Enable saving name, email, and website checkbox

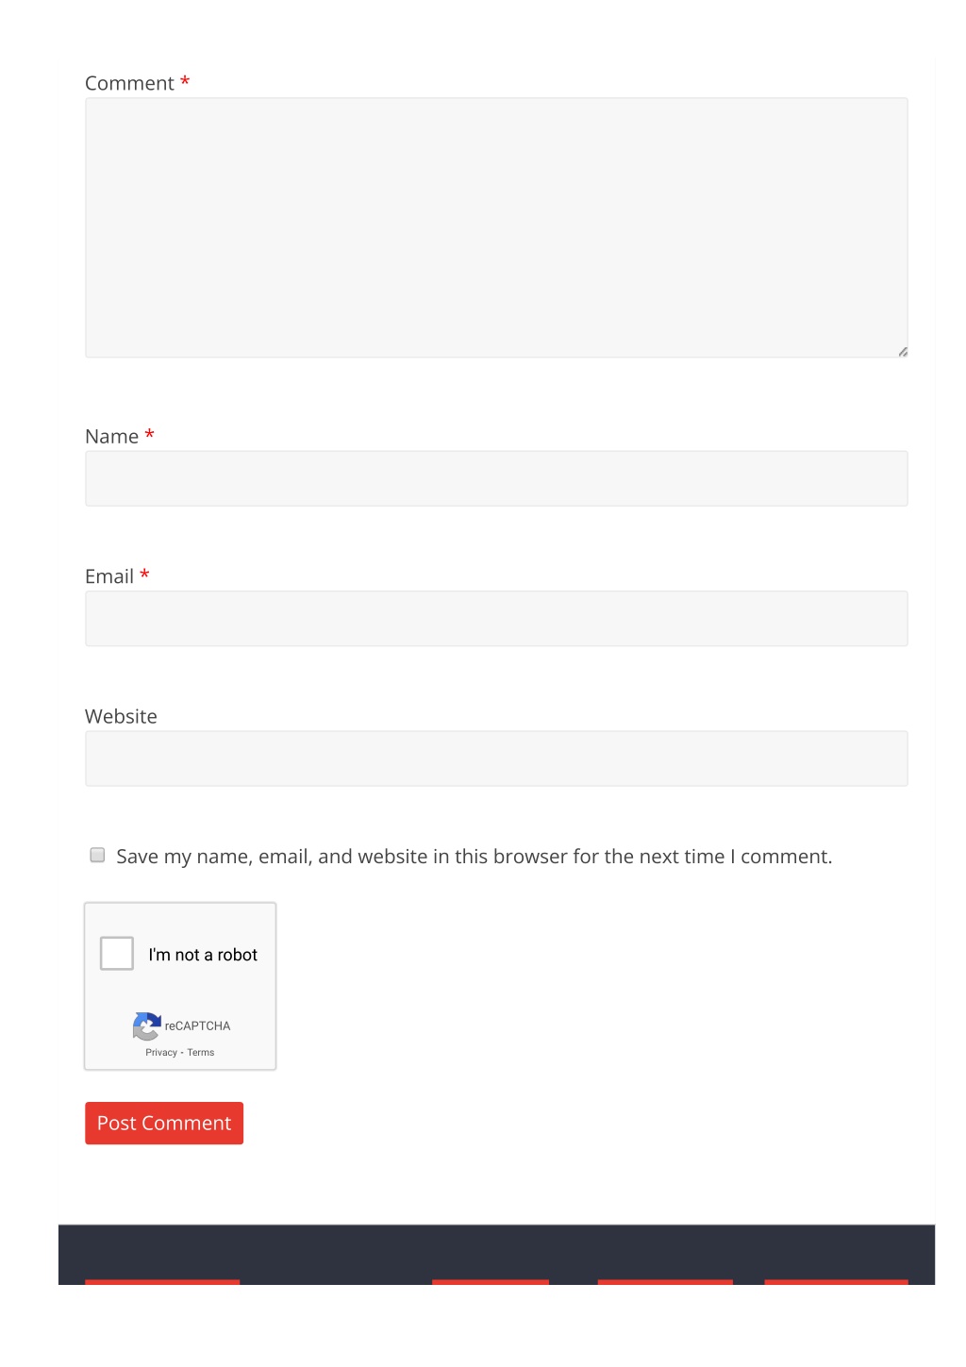point(97,855)
